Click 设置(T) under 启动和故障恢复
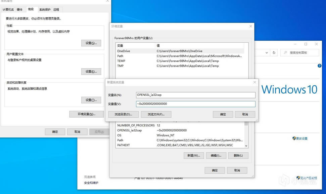Viewport: 326px width, 194px height. coord(91,100)
